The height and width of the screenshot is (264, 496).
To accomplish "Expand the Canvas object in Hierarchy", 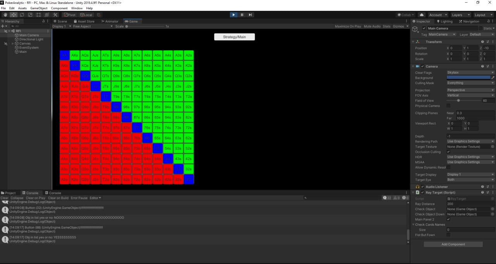I will point(13,43).
